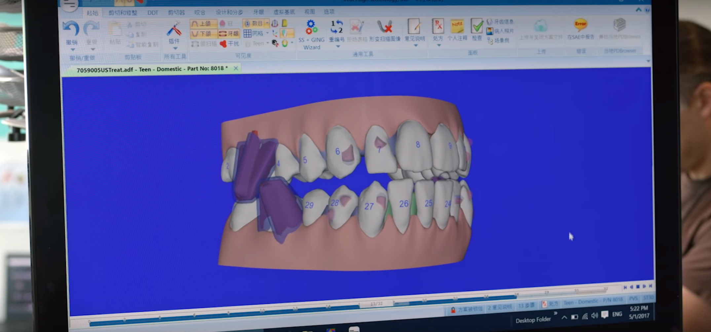Expand the Renumber (重编号) dropdown arrow
The image size is (711, 332).
coord(338,47)
